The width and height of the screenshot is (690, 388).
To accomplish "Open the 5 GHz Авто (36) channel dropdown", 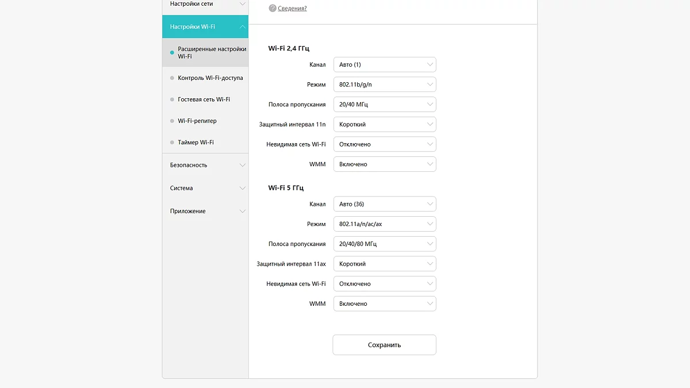I will click(x=384, y=204).
